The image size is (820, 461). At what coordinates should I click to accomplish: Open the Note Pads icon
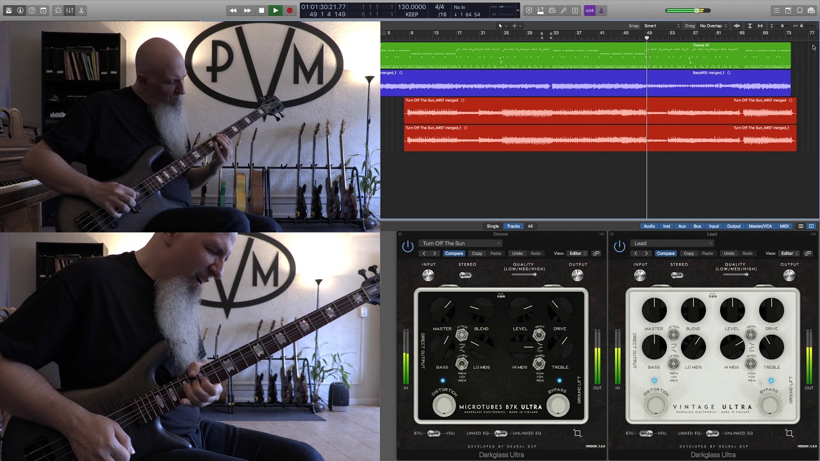click(x=788, y=10)
